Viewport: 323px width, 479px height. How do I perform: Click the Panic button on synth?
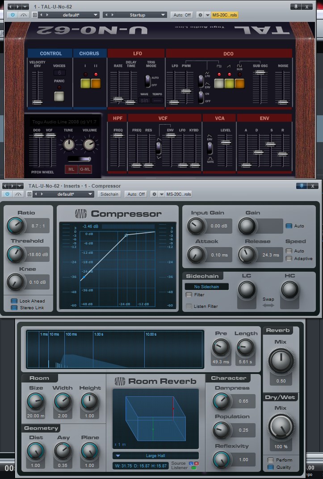click(x=59, y=96)
